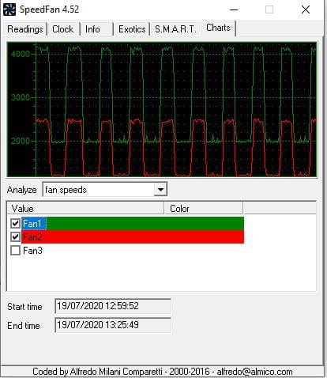The height and width of the screenshot is (378, 327).
Task: Click the disabled maximize button
Action: click(x=269, y=9)
